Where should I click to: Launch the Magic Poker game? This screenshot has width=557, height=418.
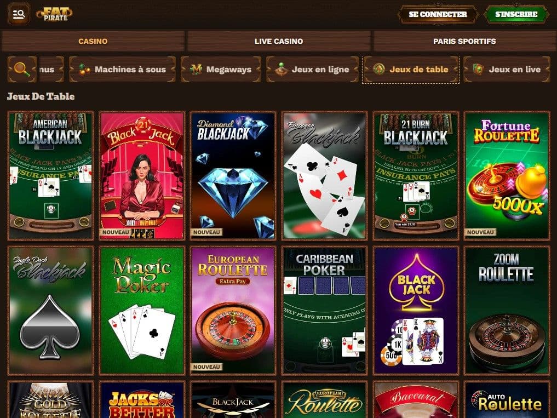[x=142, y=311]
